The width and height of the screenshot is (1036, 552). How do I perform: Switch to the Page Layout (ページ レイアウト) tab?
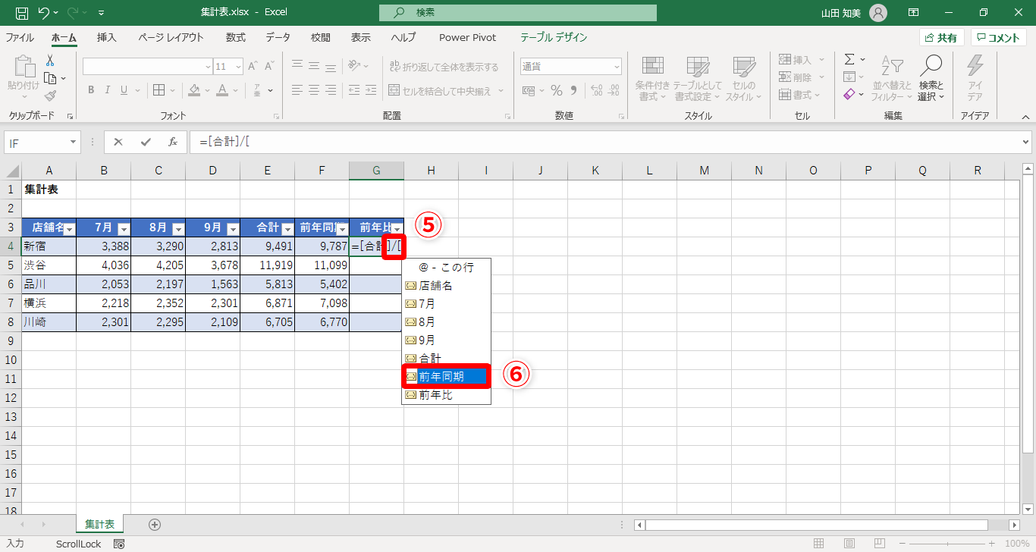coord(171,37)
